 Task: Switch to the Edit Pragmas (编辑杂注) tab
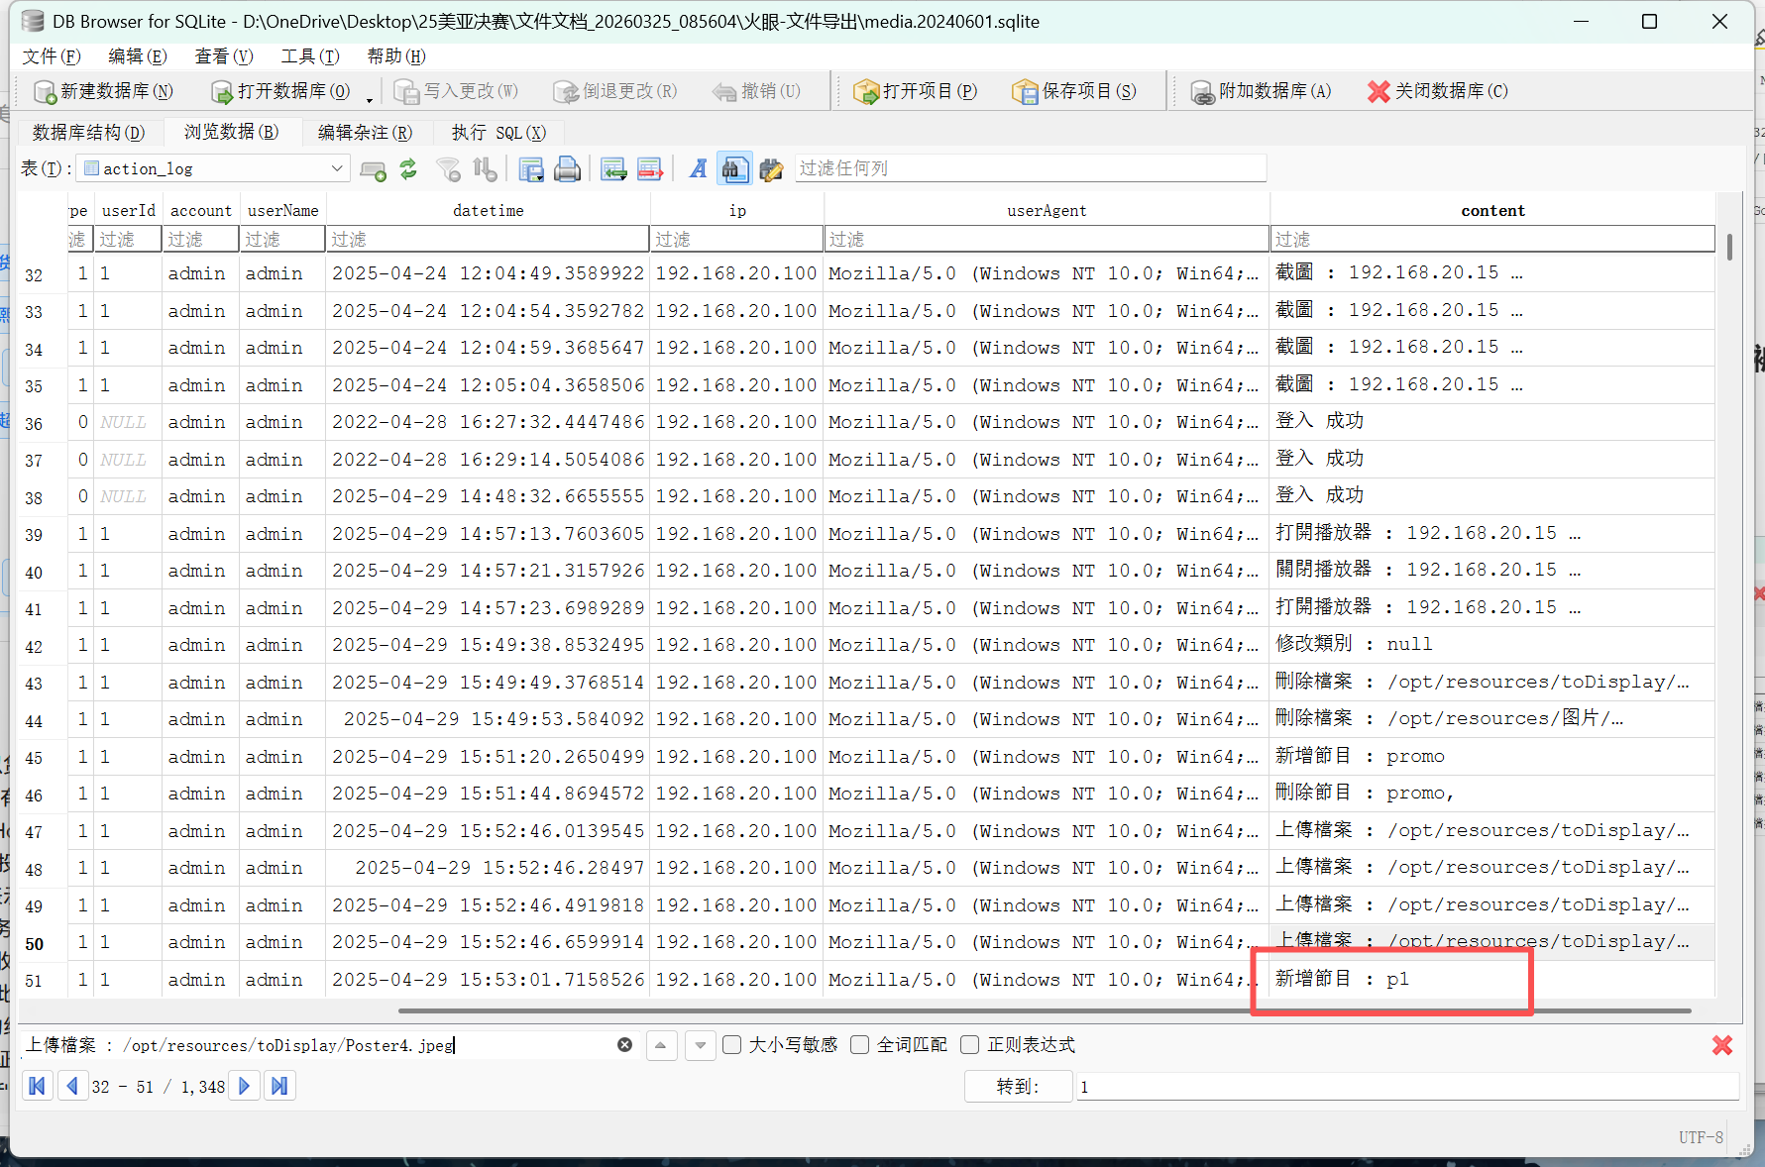(365, 133)
